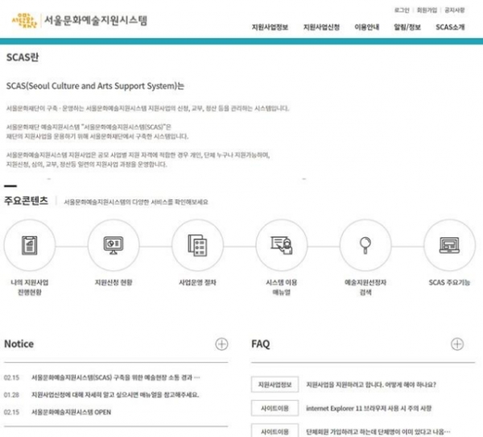Viewport: 483px width, 437px height.
Task: Open 나의 지원사업 진행현황 icon
Action: [x=32, y=246]
